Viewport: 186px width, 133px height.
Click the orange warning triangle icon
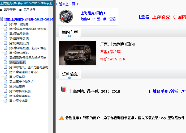pyautogui.click(x=62, y=118)
